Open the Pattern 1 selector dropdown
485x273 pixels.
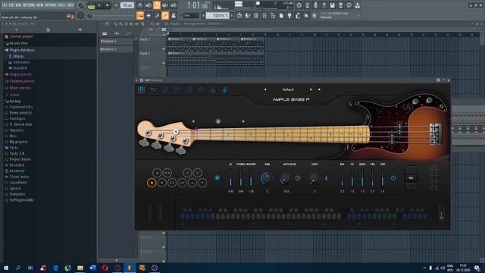[x=217, y=15]
